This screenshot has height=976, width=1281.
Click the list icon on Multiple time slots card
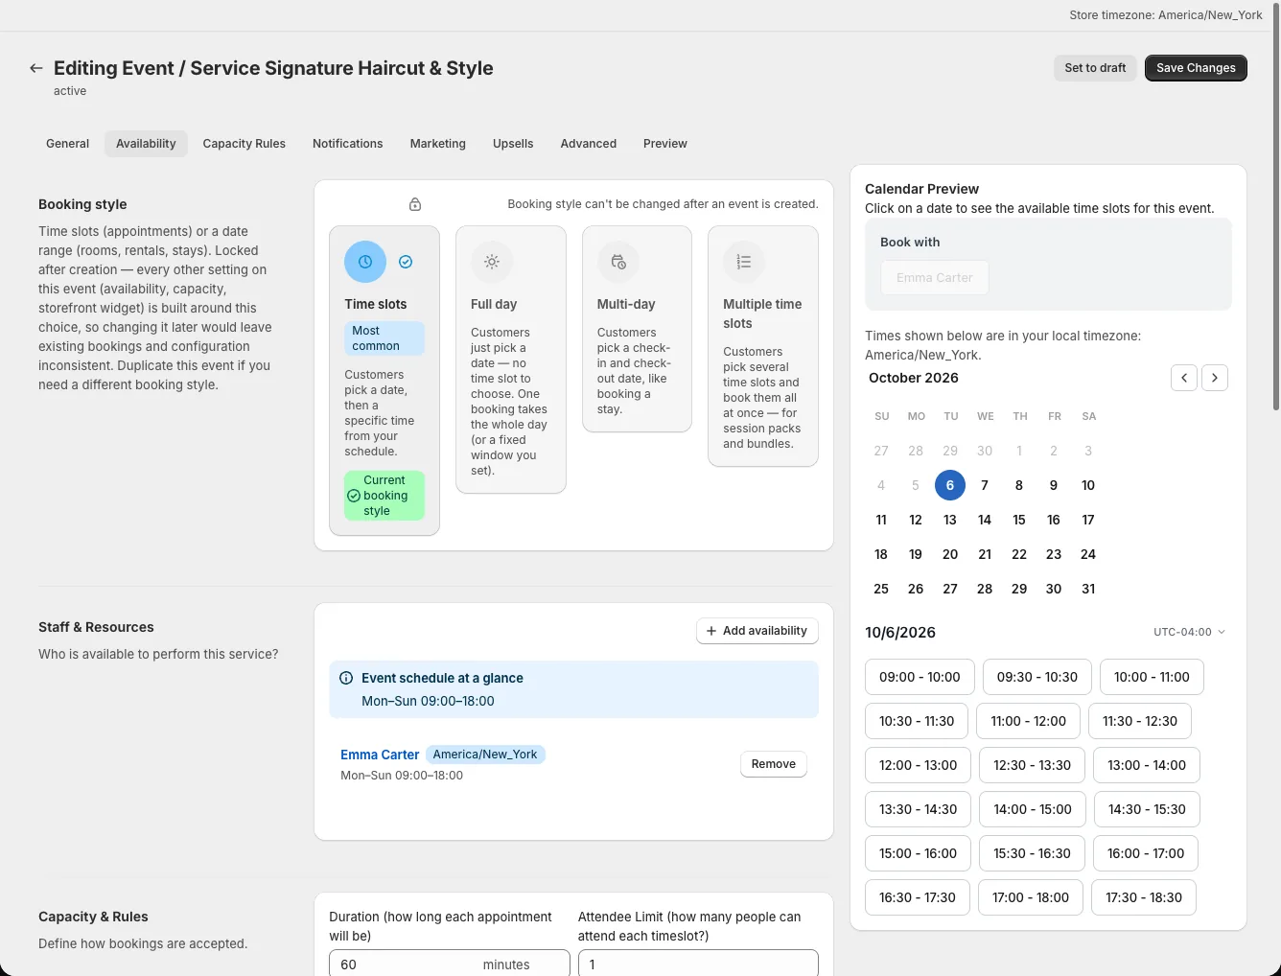(x=744, y=262)
